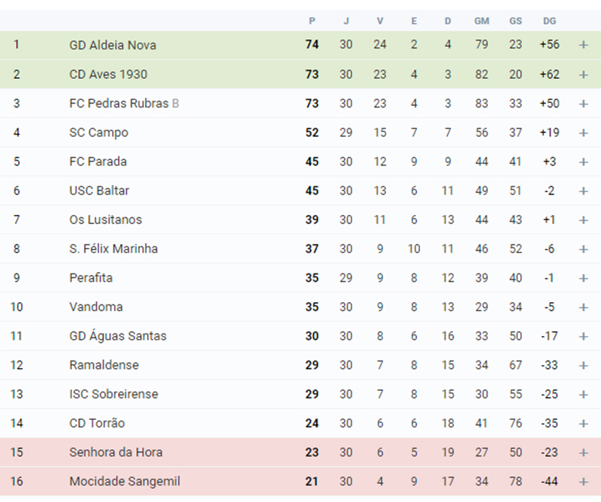The width and height of the screenshot is (601, 502).
Task: Click the plus icon for Perafita
Action: point(583,278)
